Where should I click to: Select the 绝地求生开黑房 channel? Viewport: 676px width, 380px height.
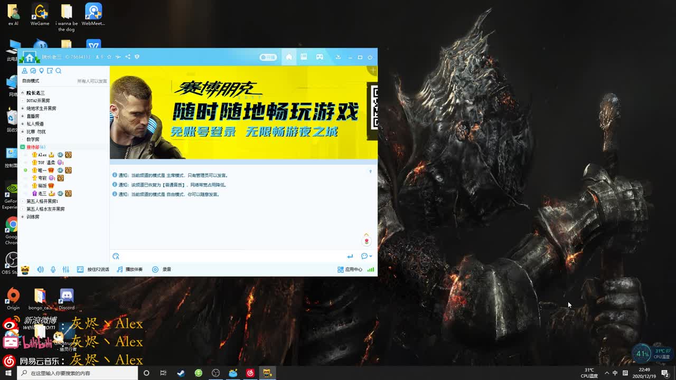(x=41, y=108)
